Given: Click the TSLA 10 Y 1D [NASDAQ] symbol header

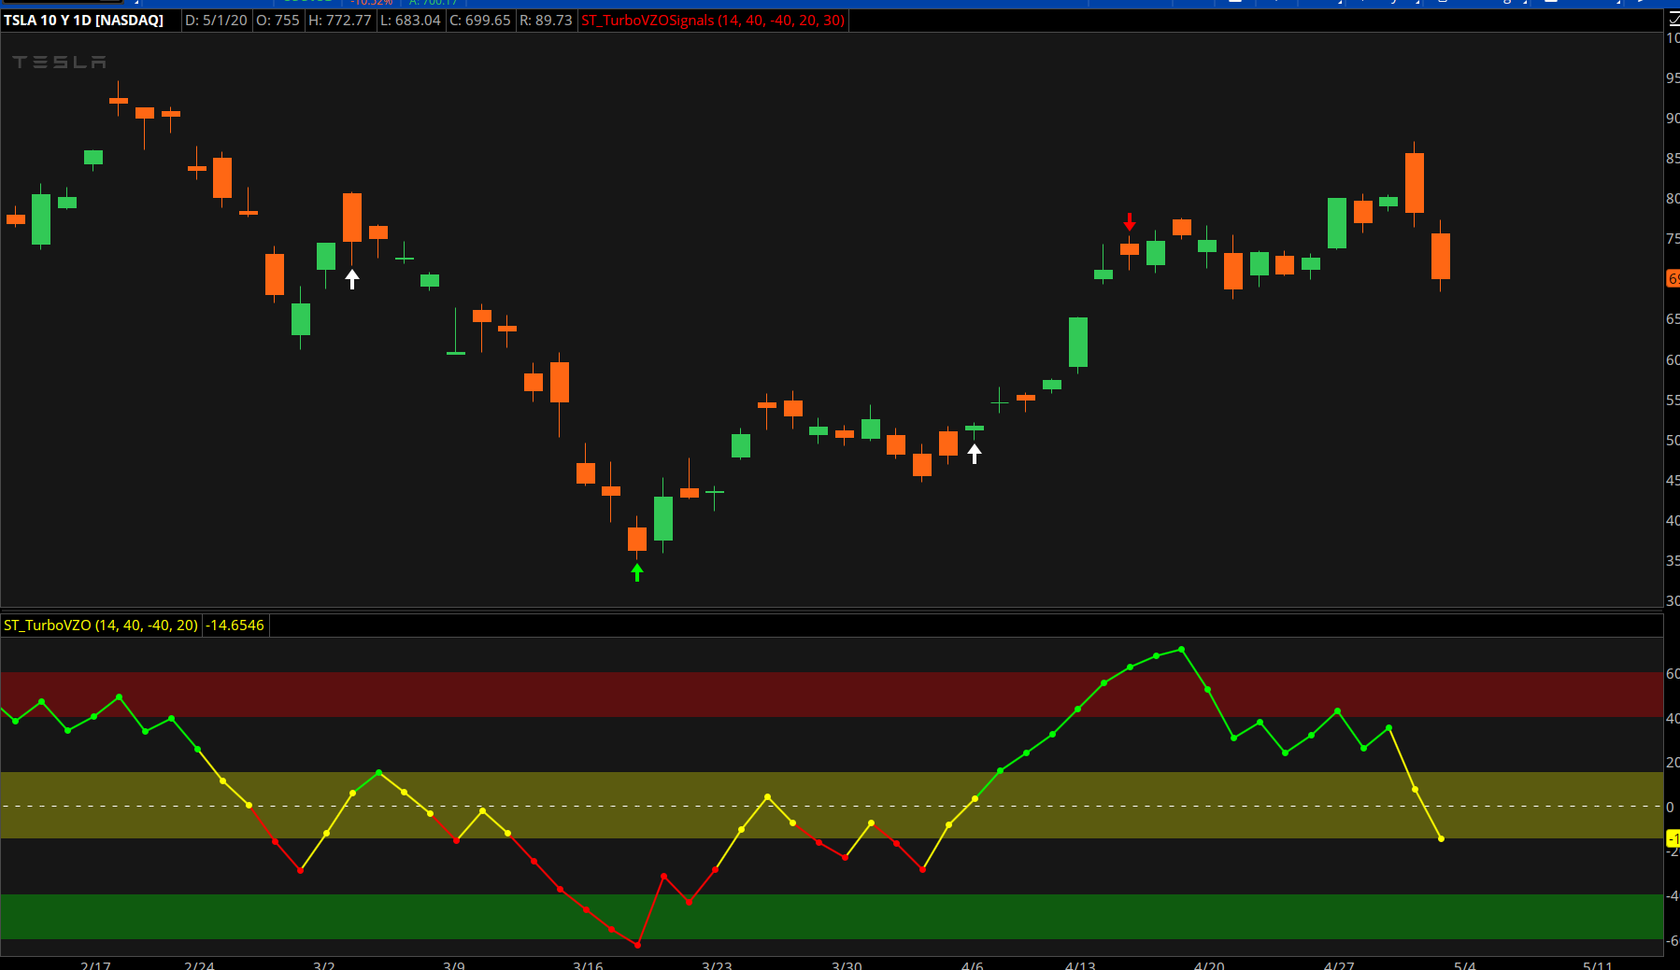Looking at the screenshot, I should (x=84, y=19).
